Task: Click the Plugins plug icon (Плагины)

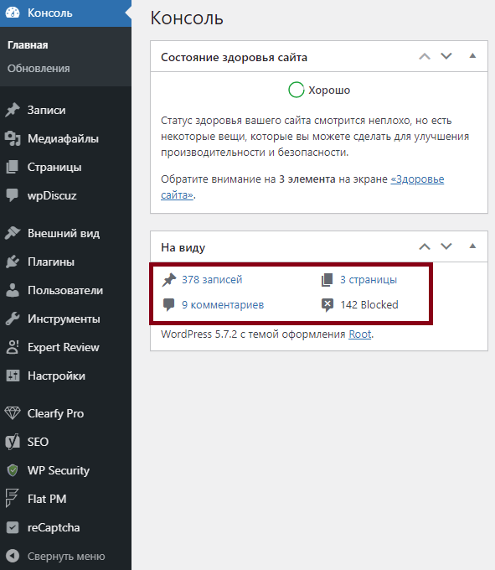Action: pyautogui.click(x=13, y=262)
